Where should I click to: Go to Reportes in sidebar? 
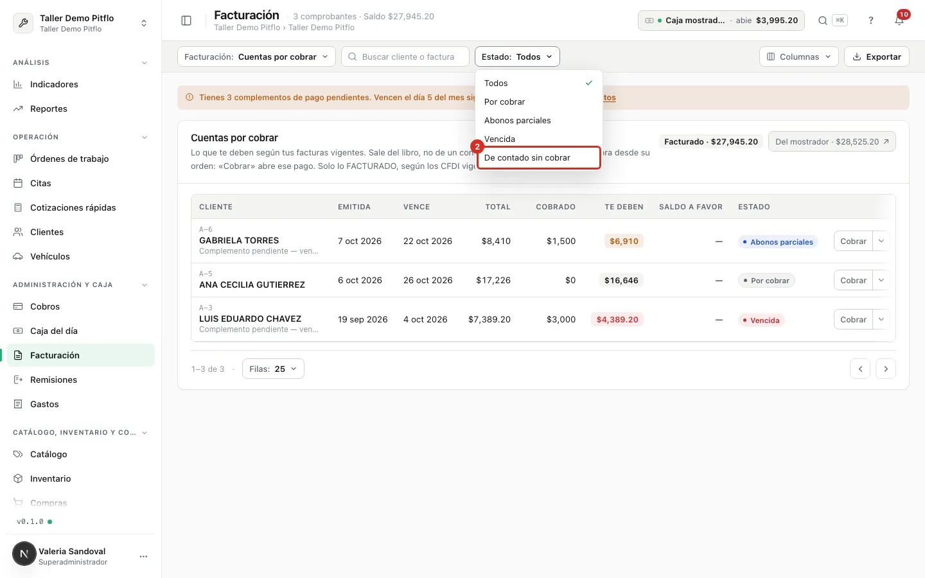80,109
